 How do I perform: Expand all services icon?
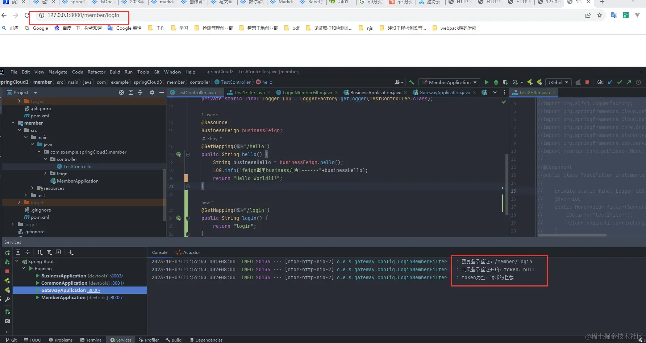(18, 252)
